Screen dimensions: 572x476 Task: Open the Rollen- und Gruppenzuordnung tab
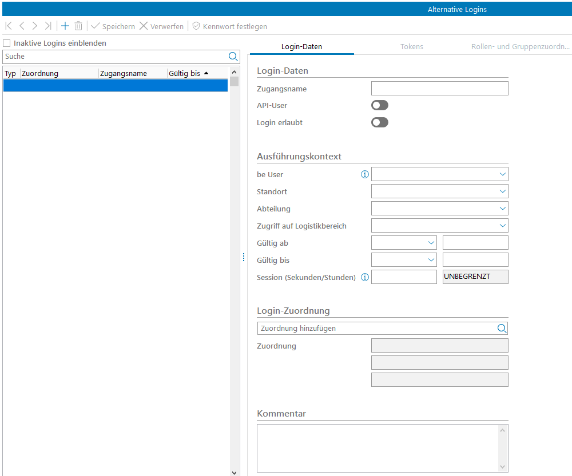click(x=520, y=47)
